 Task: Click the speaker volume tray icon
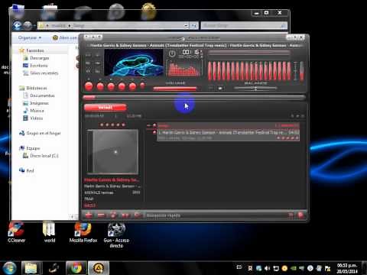coord(267,268)
